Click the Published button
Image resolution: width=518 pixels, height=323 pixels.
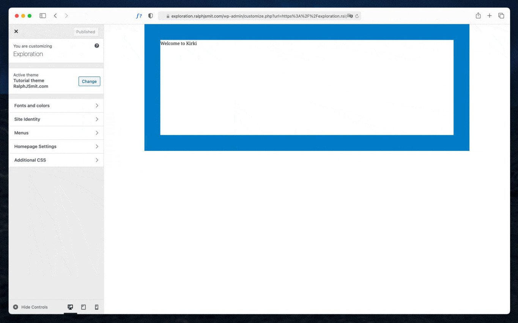(85, 31)
